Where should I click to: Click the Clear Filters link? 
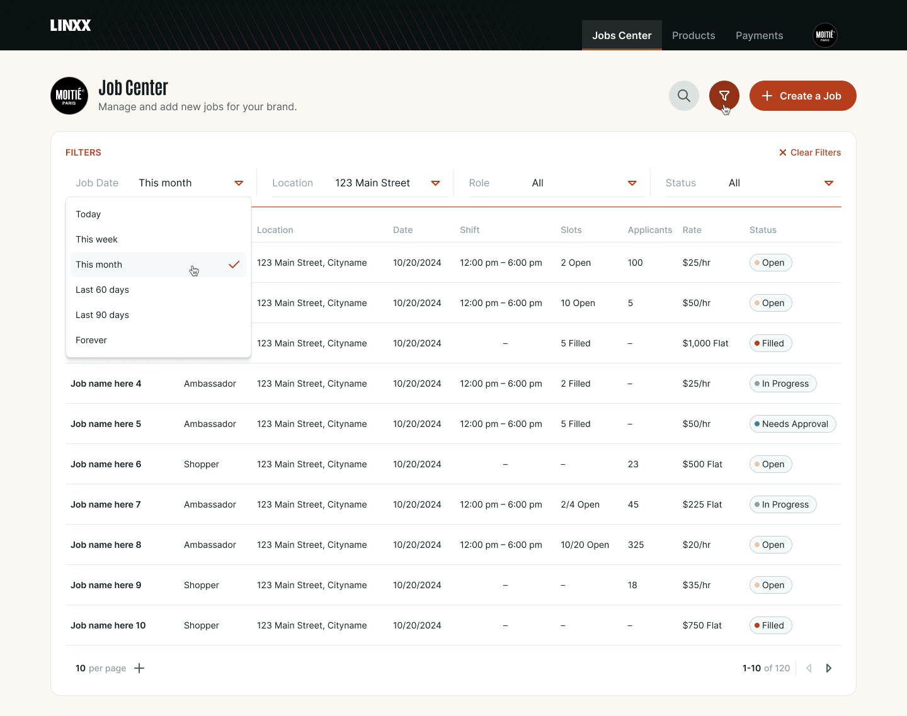(x=809, y=152)
